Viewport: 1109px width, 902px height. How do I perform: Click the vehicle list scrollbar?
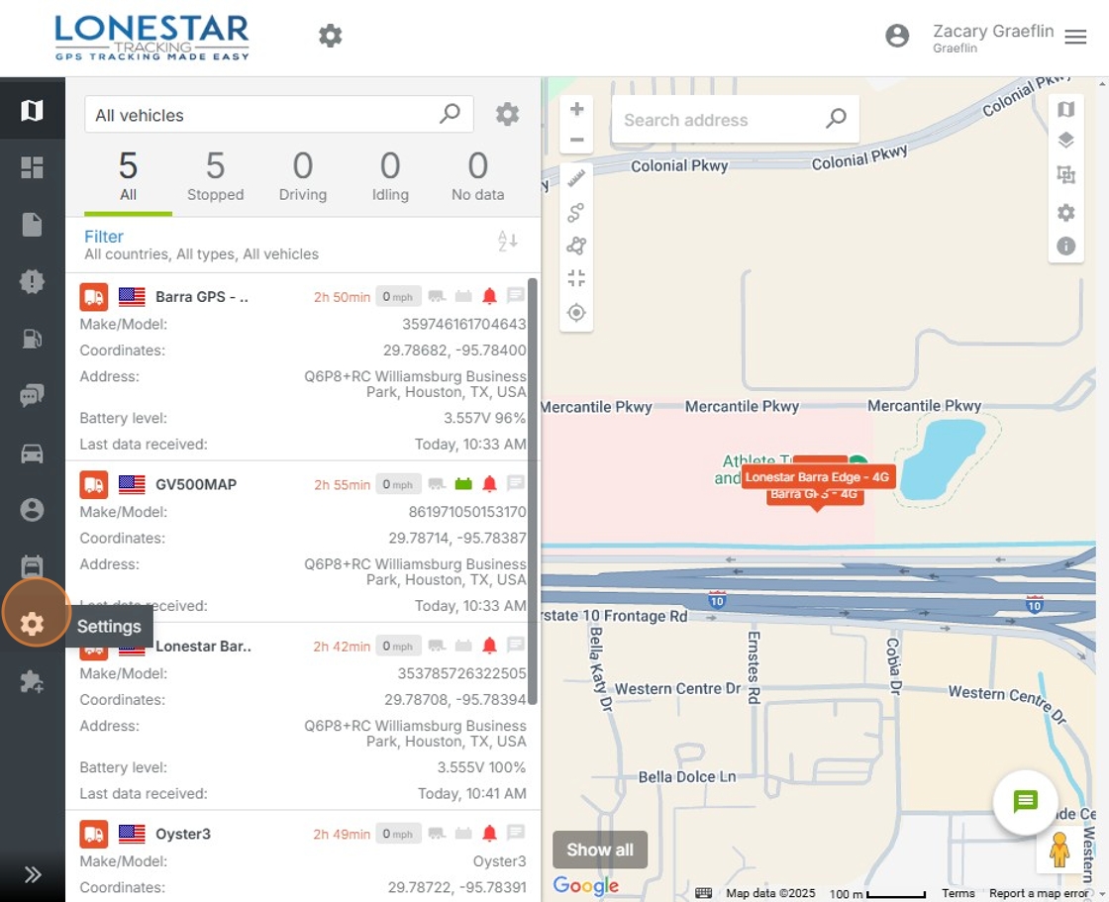tap(533, 491)
